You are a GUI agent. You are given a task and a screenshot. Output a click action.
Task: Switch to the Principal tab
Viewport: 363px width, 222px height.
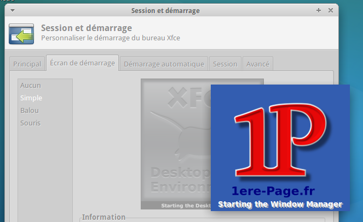pyautogui.click(x=27, y=64)
